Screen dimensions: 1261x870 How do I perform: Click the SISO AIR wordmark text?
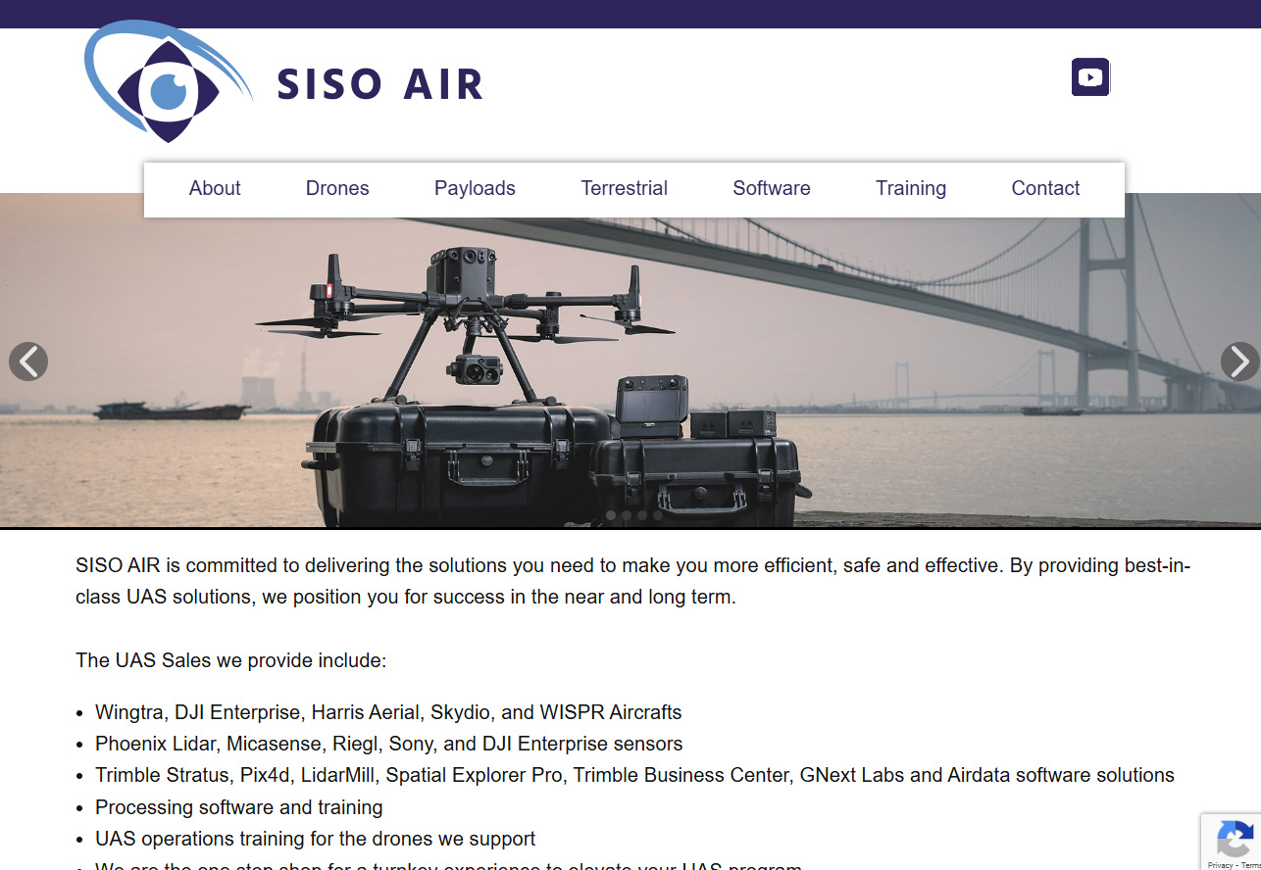(x=380, y=84)
